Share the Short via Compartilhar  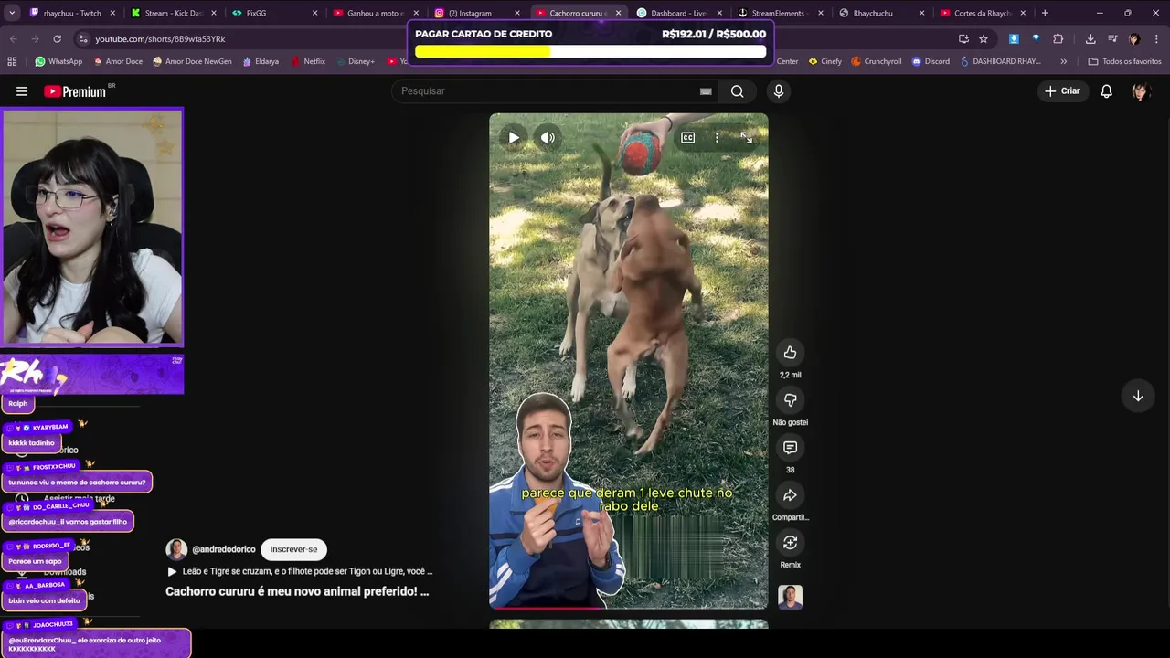point(790,495)
